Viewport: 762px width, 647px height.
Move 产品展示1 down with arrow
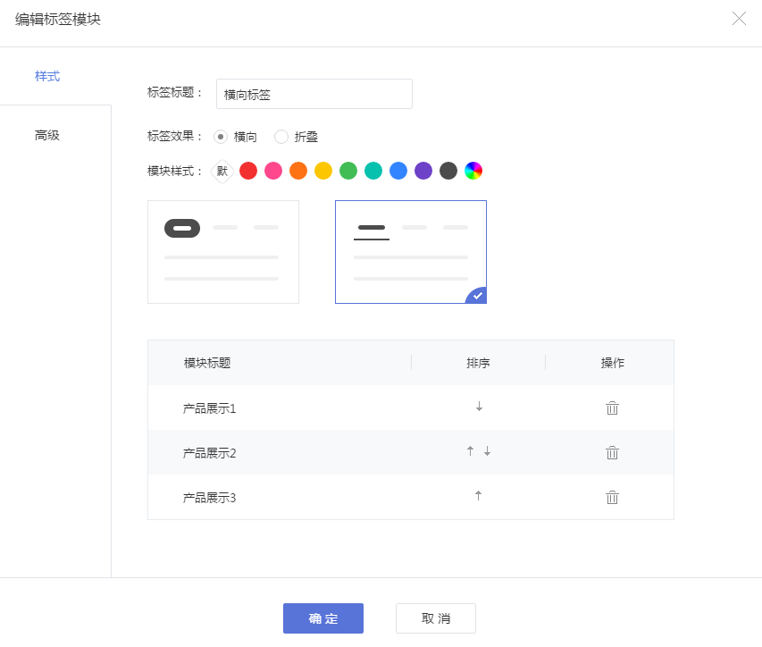pyautogui.click(x=479, y=407)
